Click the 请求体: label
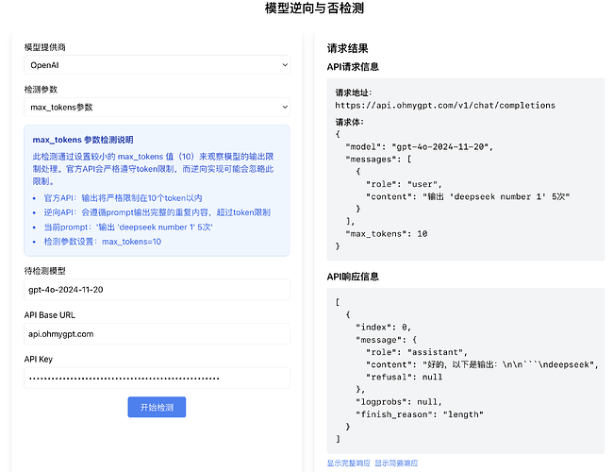This screenshot has height=472, width=613. pos(350,122)
